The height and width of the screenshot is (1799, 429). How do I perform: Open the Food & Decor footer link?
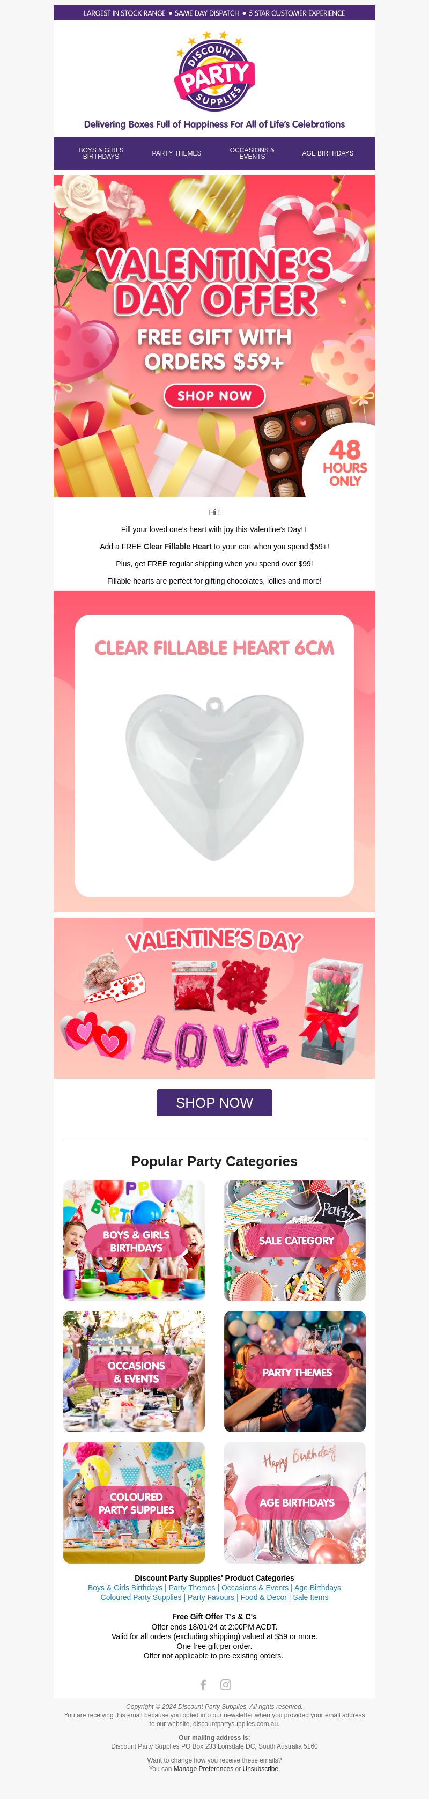pyautogui.click(x=263, y=1597)
